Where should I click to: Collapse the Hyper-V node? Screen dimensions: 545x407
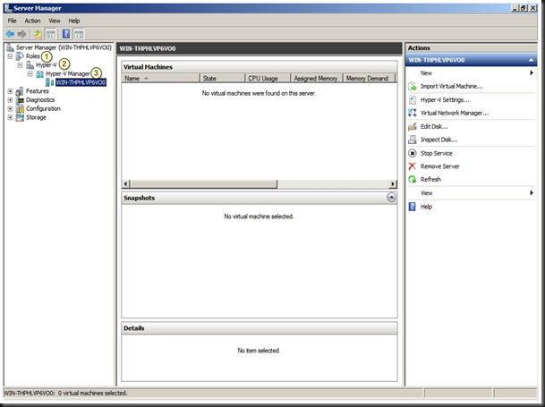tap(21, 65)
